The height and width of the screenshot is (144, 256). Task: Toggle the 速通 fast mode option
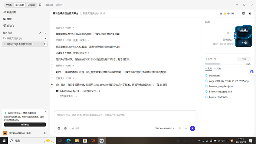(x=75, y=128)
